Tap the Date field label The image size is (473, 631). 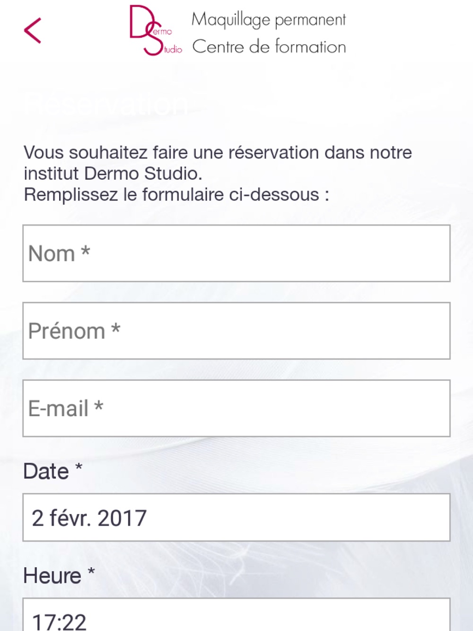(46, 472)
